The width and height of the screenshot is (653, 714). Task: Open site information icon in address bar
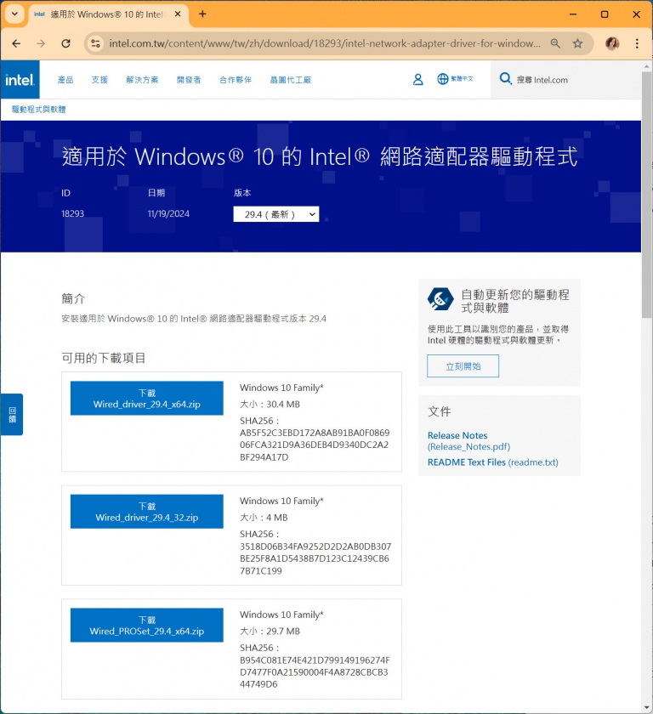coord(95,43)
